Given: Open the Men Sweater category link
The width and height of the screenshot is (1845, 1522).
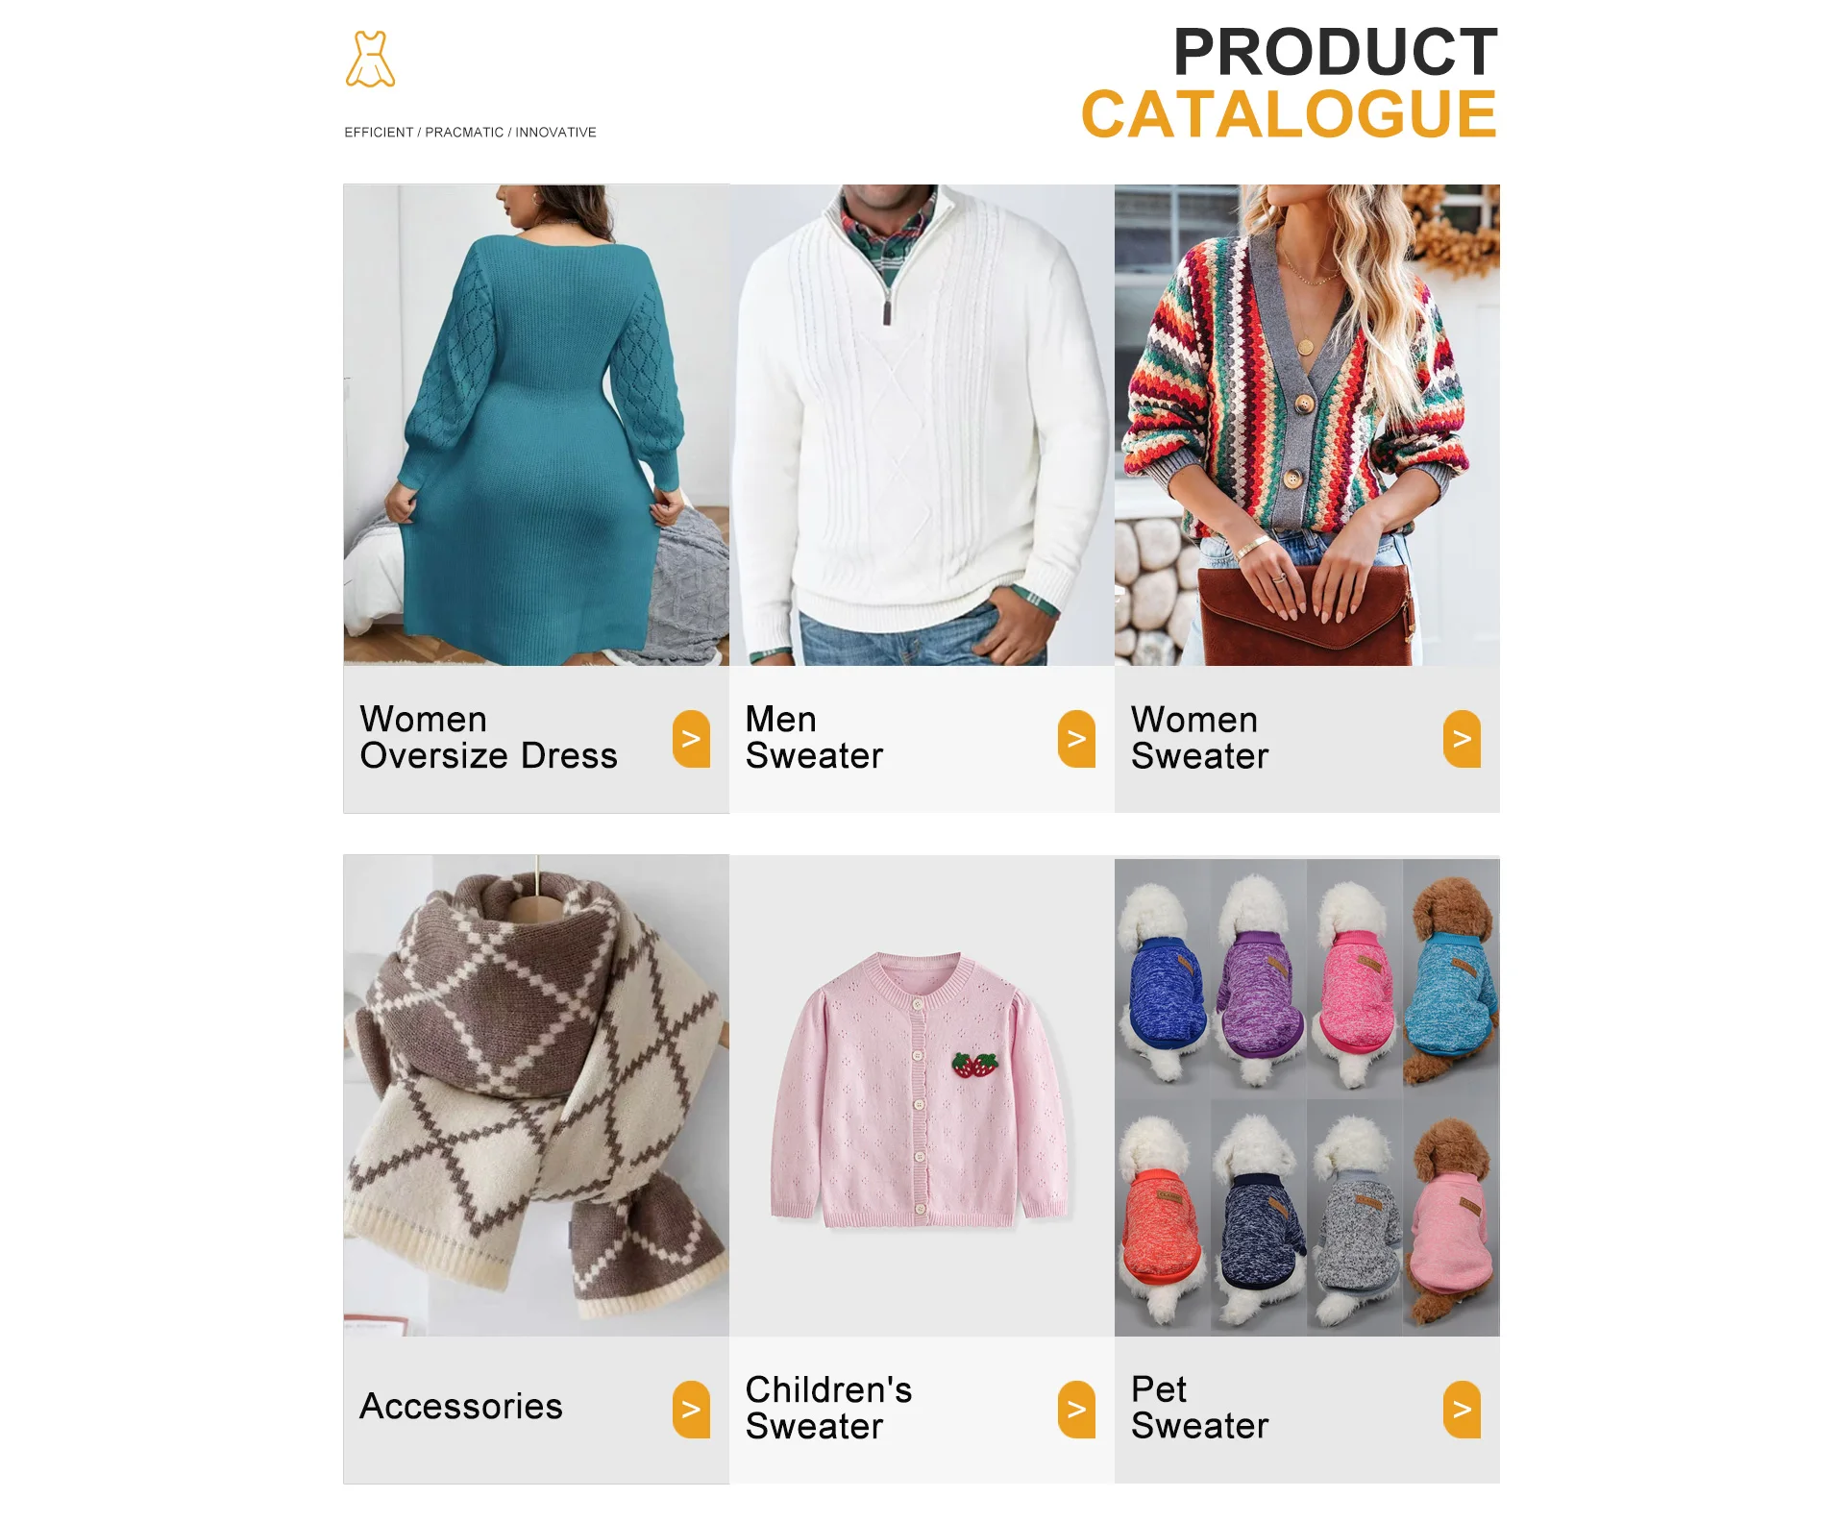Looking at the screenshot, I should (814, 738).
